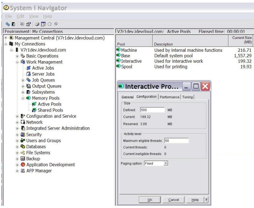
Task: Click the 1,557.29 size value
Action: (x=243, y=56)
